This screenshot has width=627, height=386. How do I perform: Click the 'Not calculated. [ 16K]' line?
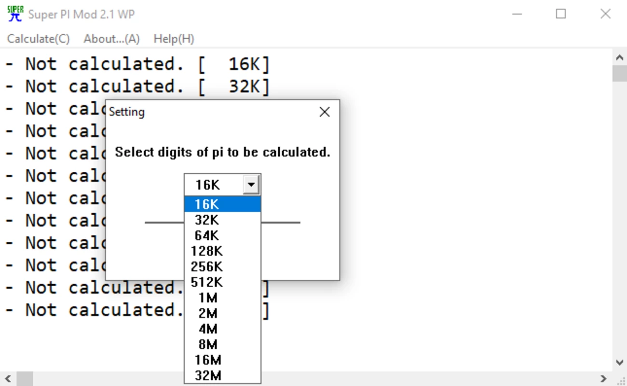pos(137,64)
